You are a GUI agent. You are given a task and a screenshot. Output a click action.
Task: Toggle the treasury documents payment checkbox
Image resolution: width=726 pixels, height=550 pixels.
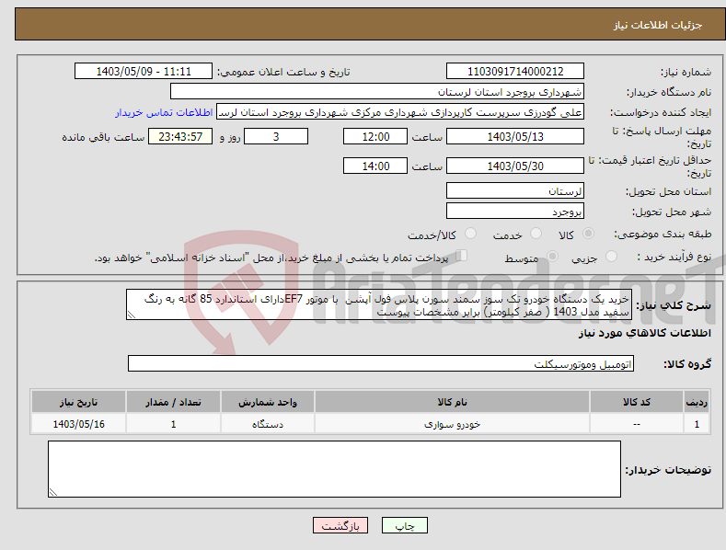coord(461,255)
